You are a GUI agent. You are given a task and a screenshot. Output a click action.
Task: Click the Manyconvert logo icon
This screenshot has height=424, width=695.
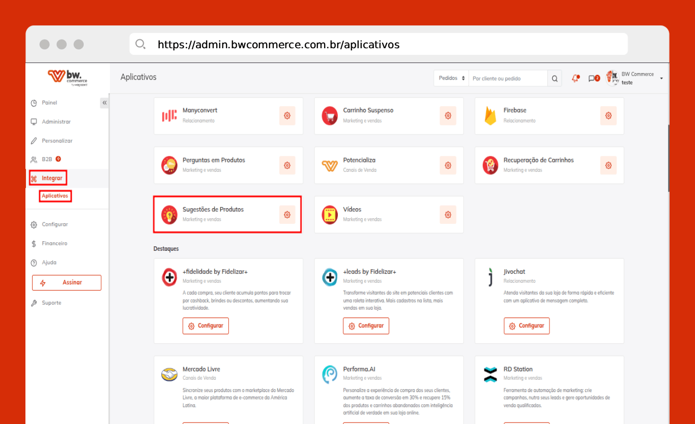click(x=169, y=116)
